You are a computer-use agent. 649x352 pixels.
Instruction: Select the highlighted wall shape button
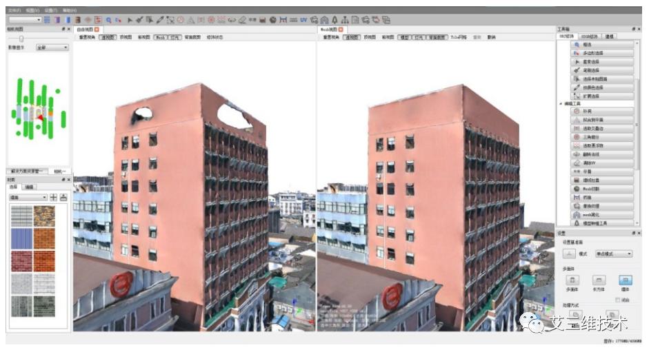point(625,280)
